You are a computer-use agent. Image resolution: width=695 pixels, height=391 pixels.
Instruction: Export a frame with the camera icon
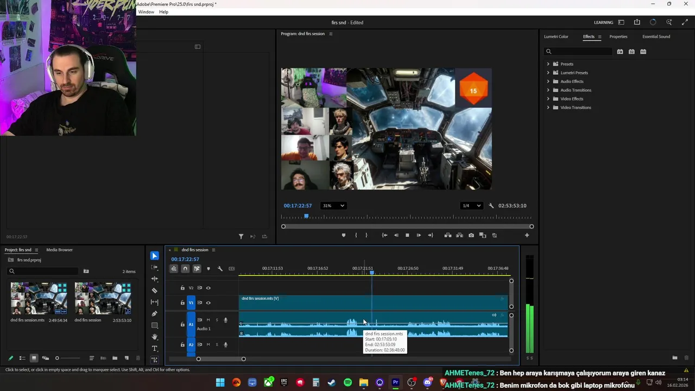471,235
